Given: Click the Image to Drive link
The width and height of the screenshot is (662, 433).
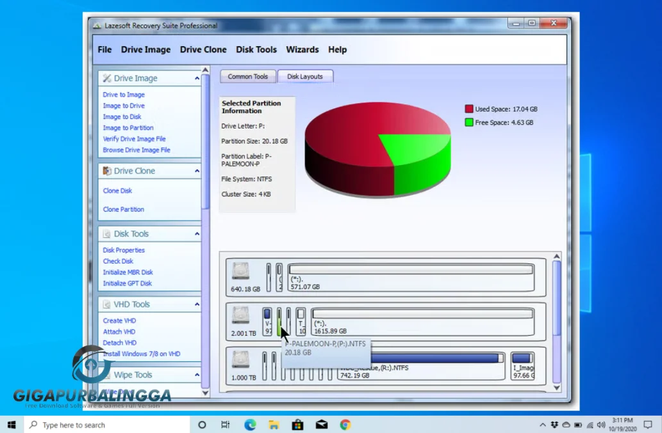Looking at the screenshot, I should pyautogui.click(x=124, y=106).
